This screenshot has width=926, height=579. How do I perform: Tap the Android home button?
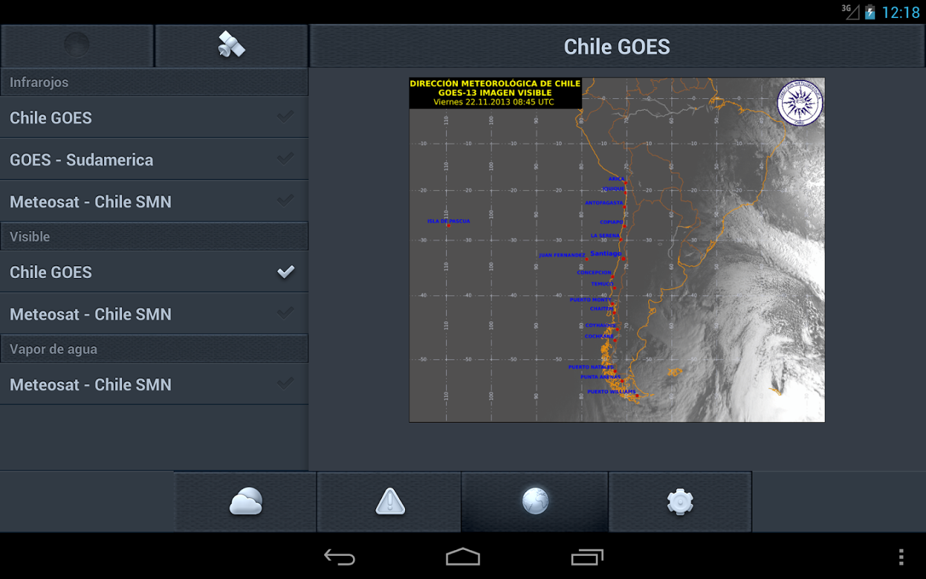[x=463, y=557]
